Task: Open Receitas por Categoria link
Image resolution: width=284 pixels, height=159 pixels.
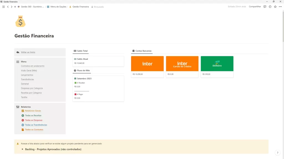Action: (31, 93)
